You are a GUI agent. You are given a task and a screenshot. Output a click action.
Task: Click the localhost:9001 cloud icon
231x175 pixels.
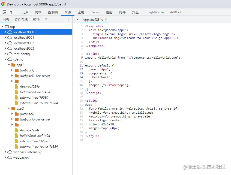tap(10, 37)
